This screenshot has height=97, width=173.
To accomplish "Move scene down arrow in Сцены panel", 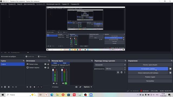I will (x=16, y=87).
